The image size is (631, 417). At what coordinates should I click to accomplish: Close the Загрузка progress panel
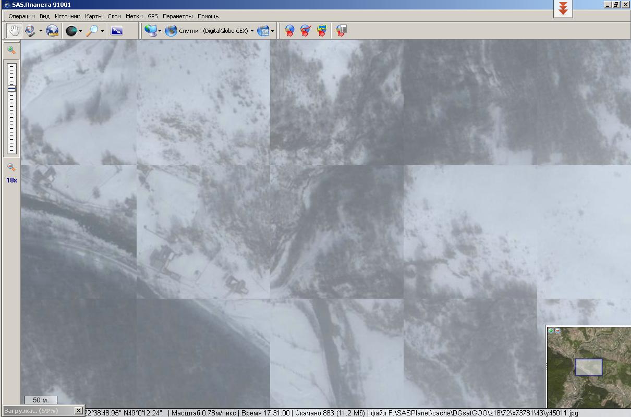tap(78, 411)
